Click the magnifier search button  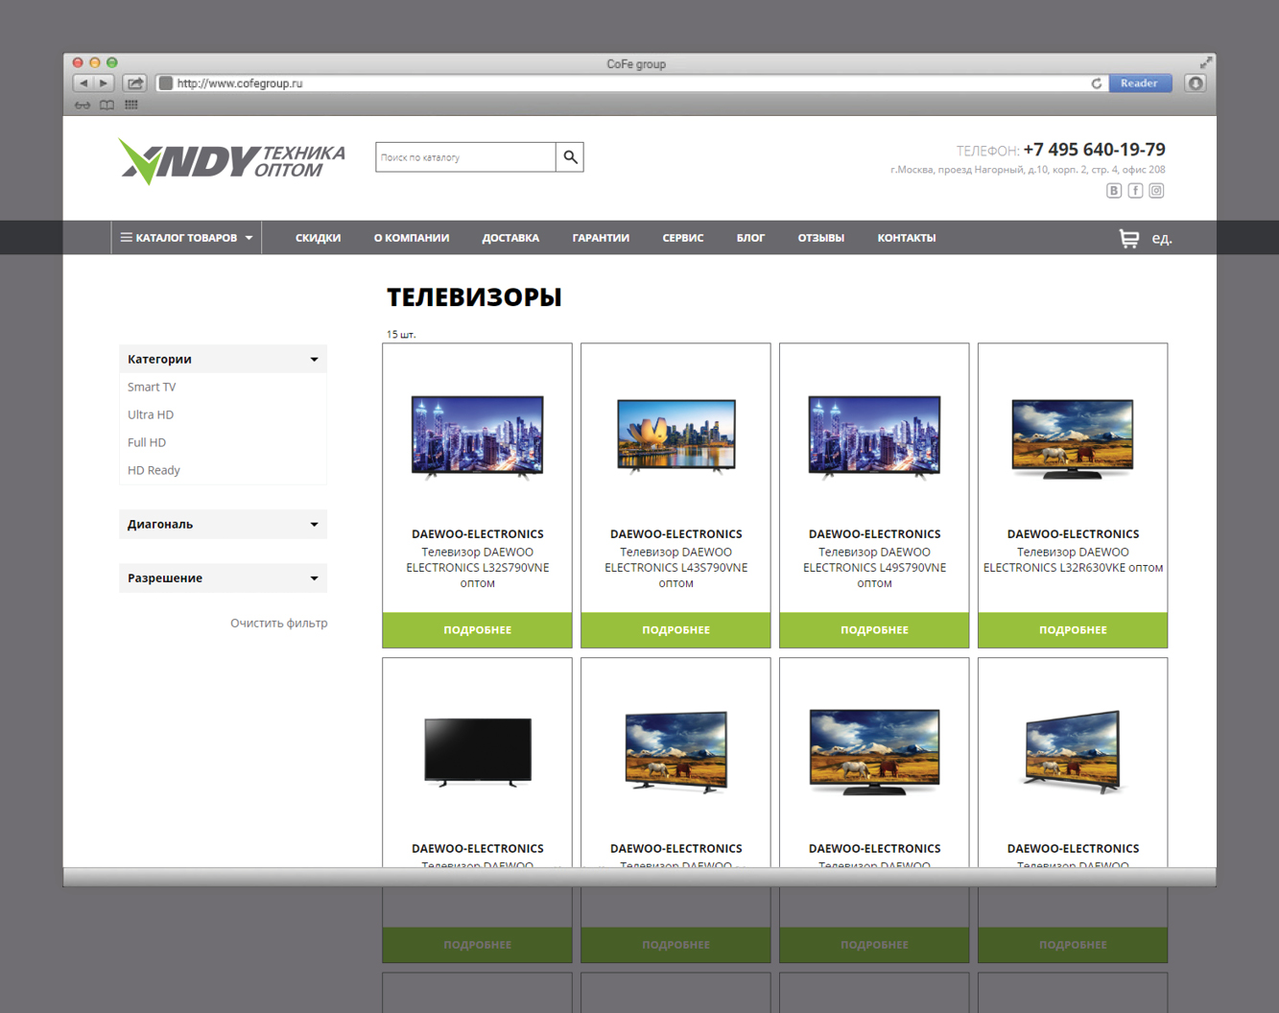[570, 157]
